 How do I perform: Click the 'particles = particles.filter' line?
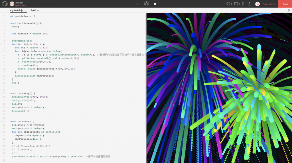point(61,157)
